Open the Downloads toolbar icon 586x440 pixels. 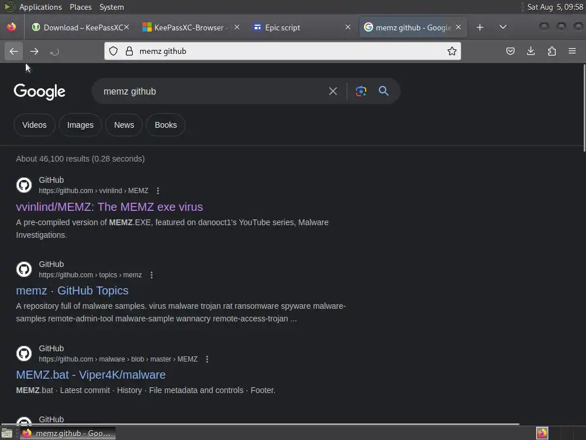530,51
